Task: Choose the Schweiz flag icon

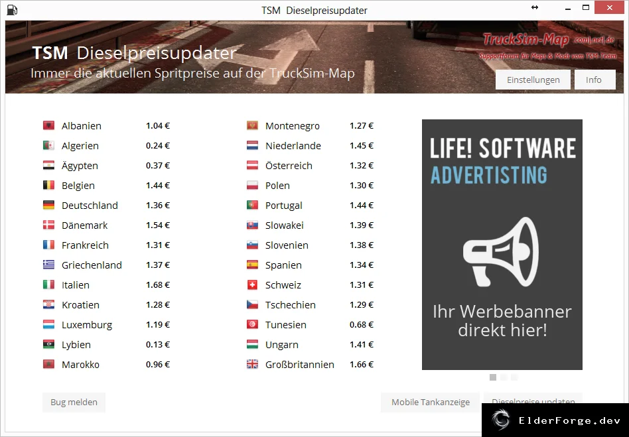Action: tap(252, 284)
